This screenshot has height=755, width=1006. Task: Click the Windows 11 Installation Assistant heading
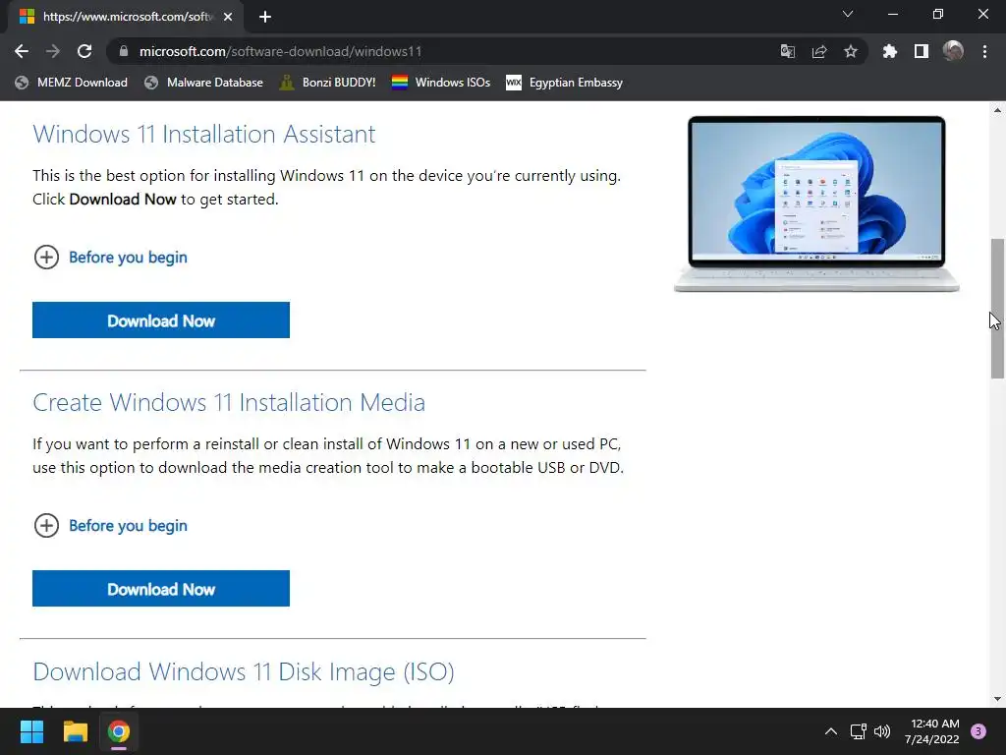click(x=204, y=134)
